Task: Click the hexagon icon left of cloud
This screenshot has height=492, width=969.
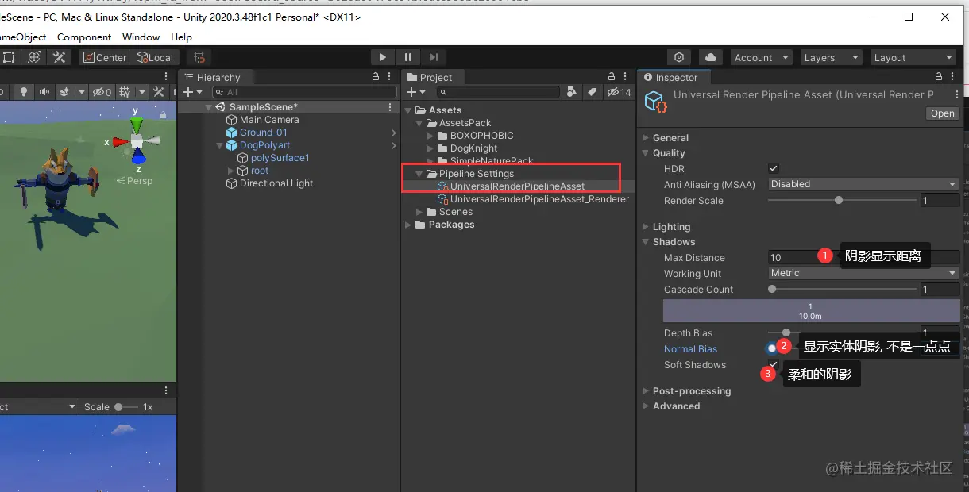Action: pos(679,57)
